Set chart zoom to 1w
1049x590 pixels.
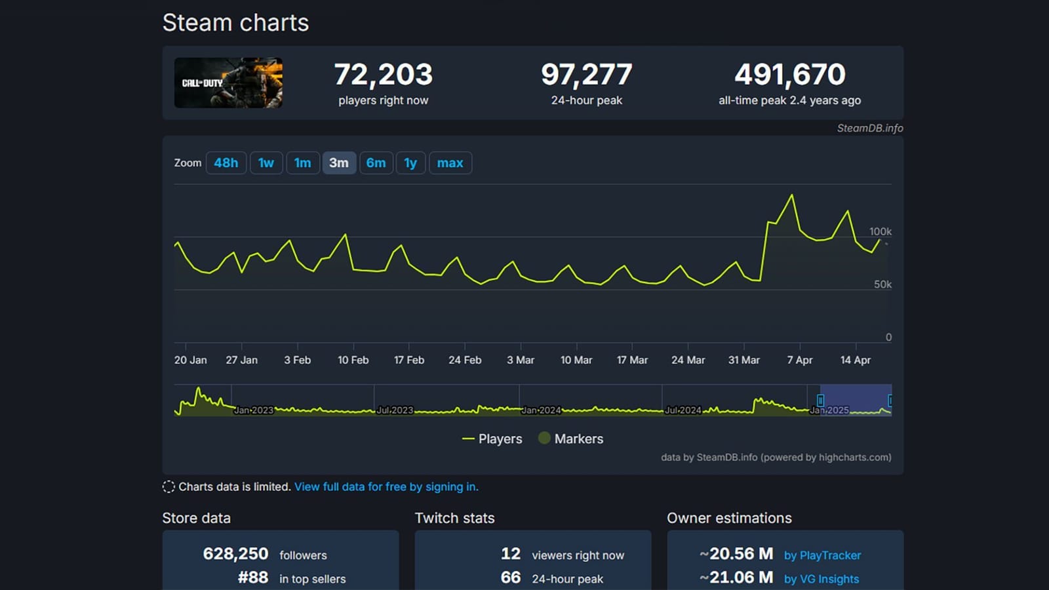pos(266,163)
